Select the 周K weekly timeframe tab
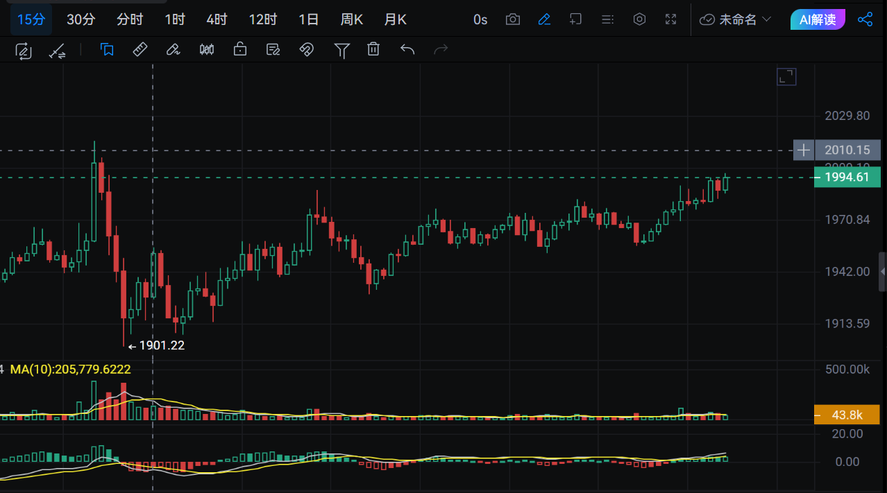Screen dimensions: 887x493 pos(351,19)
